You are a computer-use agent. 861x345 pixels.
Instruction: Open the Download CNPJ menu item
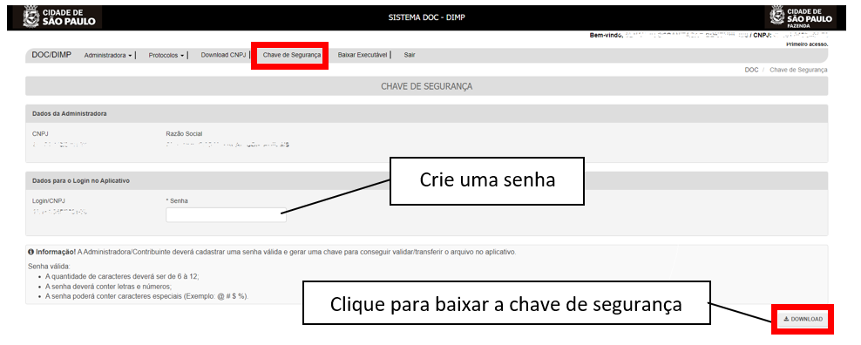(223, 55)
